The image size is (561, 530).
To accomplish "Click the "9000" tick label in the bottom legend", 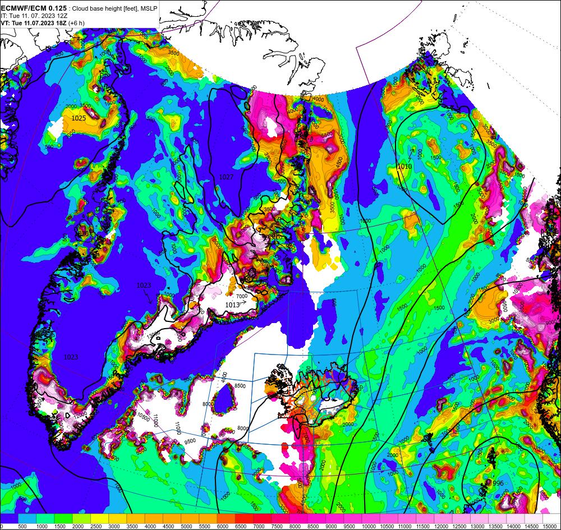I will 332,527.
